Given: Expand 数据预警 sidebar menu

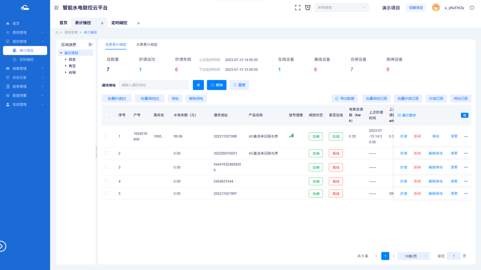Looking at the screenshot, I should pyautogui.click(x=25, y=96).
